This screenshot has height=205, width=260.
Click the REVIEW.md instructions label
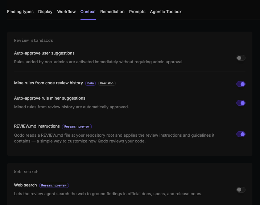(x=37, y=126)
